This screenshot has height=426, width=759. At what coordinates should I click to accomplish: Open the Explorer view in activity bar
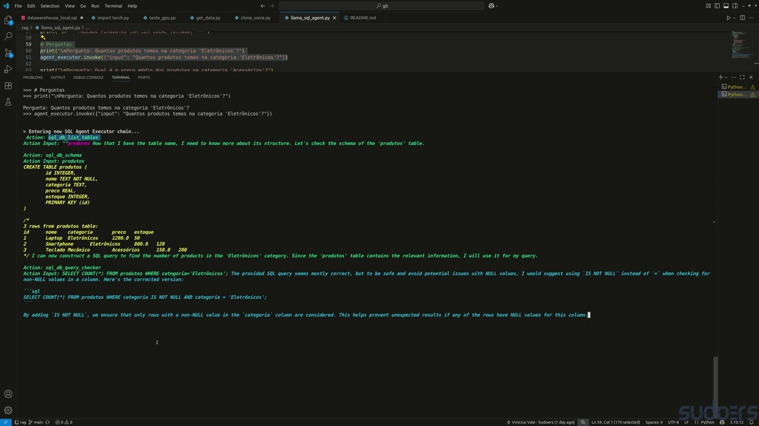tap(8, 20)
